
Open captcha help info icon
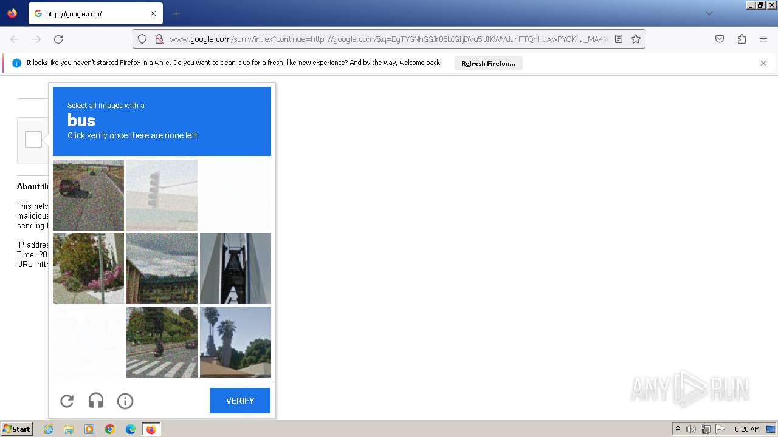[125, 401]
